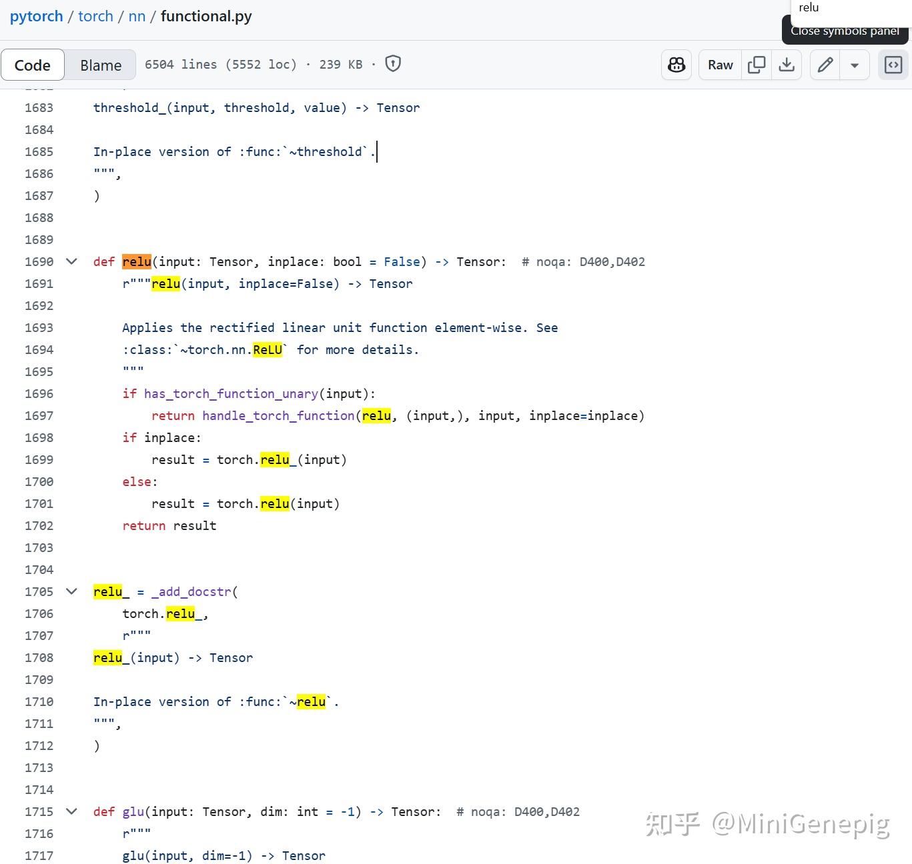Viewport: 912px width, 864px height.
Task: Click the functional.py file name in breadcrumb
Action: tap(206, 16)
